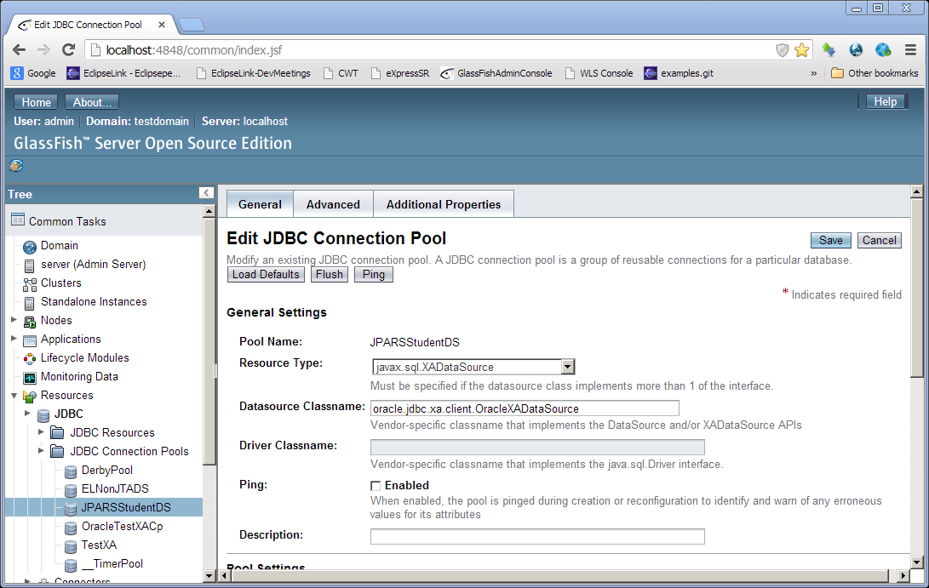Open a new browser tab
Image resolution: width=929 pixels, height=588 pixels.
192,25
